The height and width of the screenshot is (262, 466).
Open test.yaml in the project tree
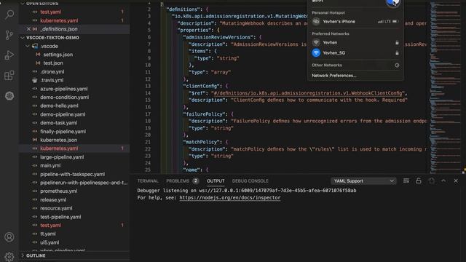(74, 225)
